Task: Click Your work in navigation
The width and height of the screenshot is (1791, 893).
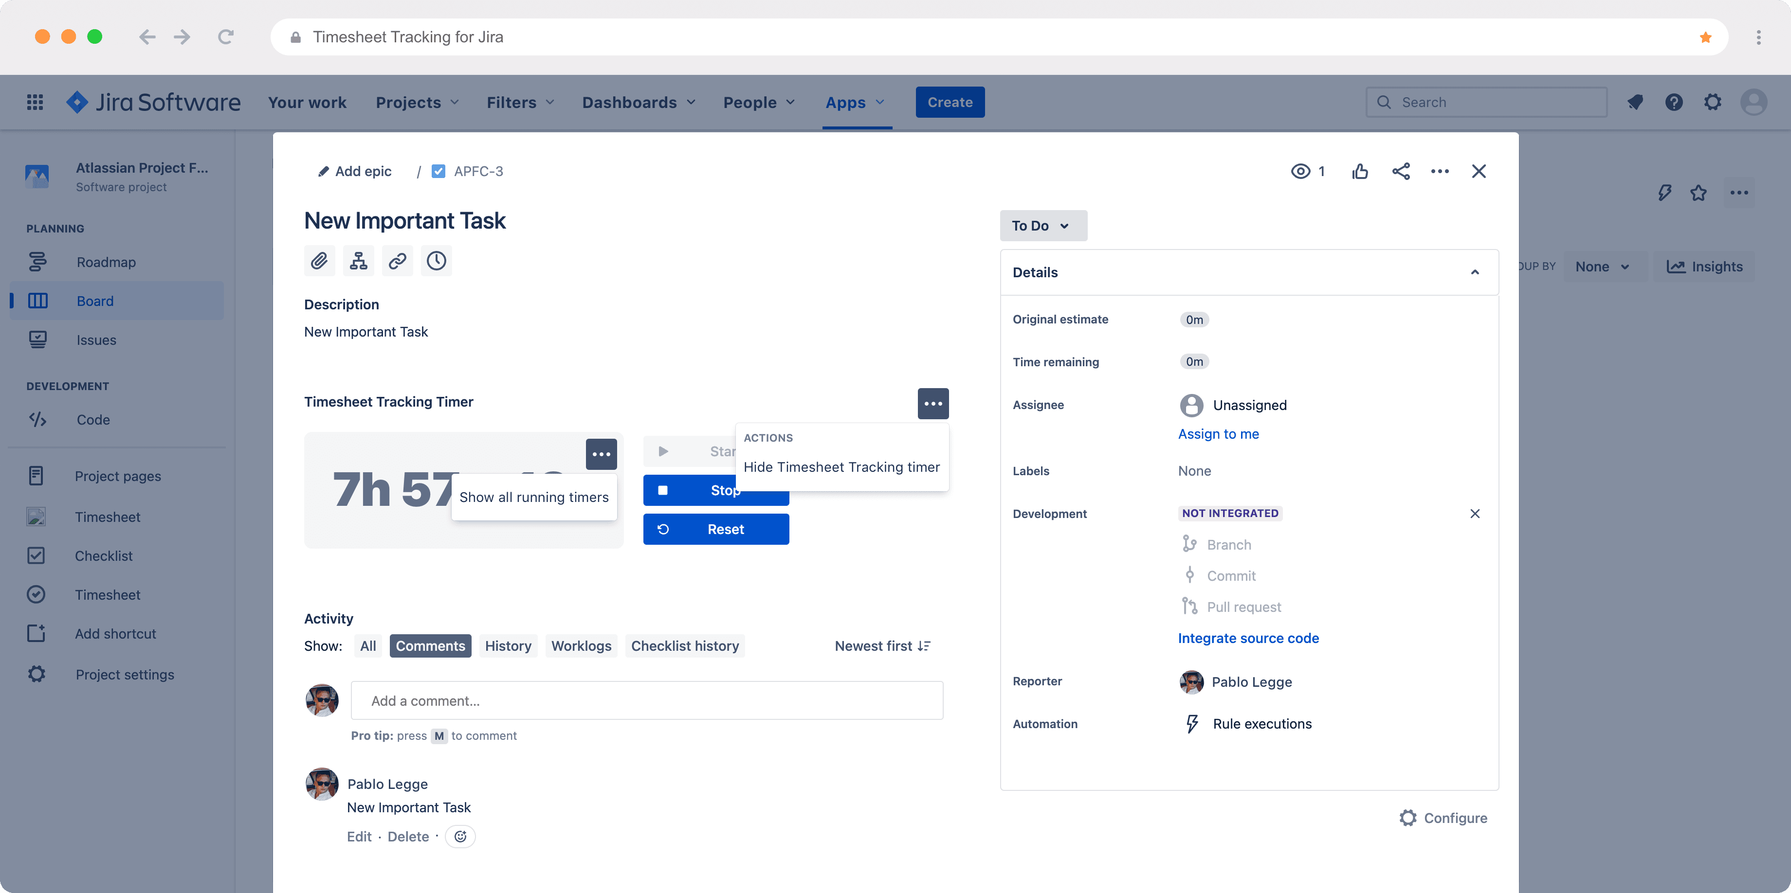Action: (x=307, y=102)
